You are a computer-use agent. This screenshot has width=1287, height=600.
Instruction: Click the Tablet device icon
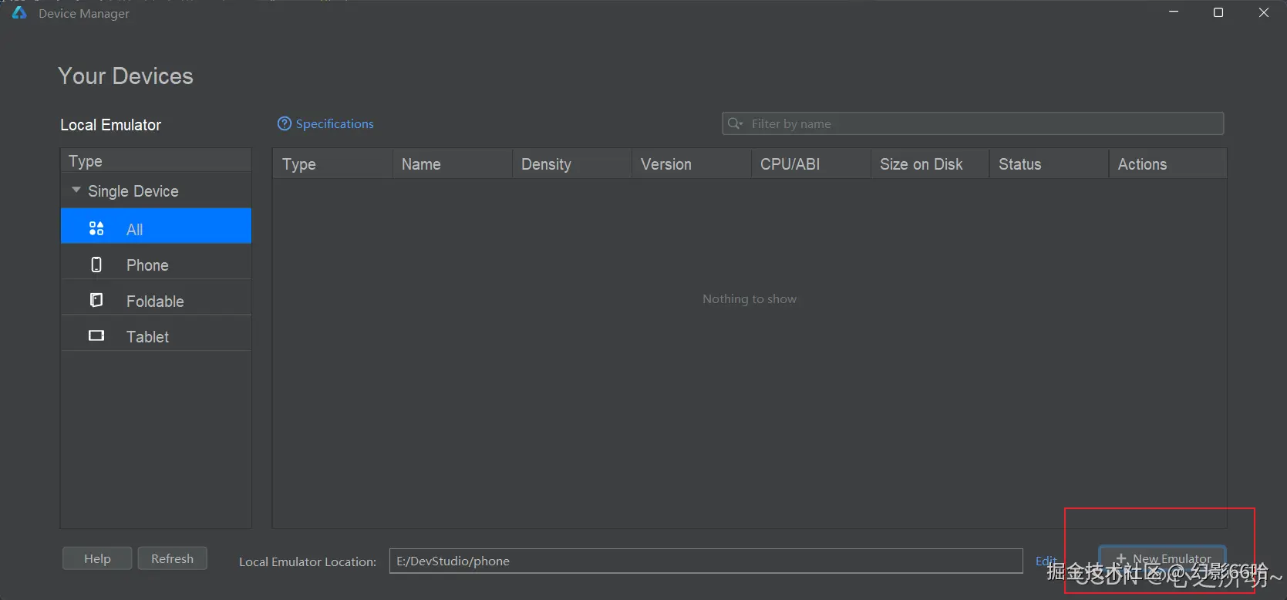tap(96, 335)
